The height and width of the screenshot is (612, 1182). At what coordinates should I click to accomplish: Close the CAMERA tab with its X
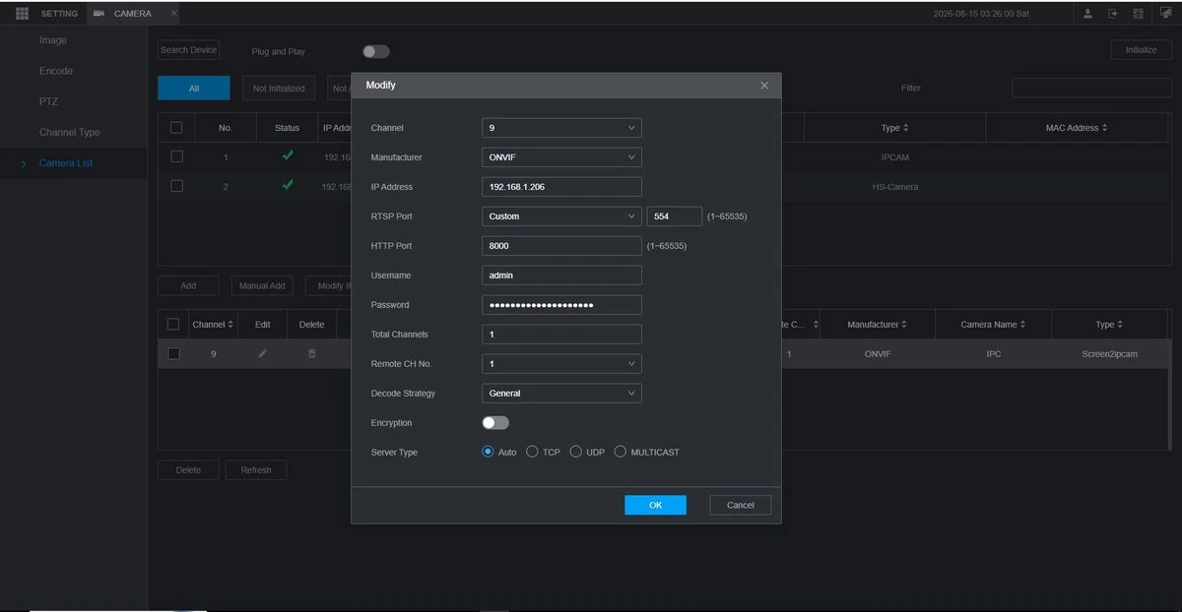tap(174, 13)
